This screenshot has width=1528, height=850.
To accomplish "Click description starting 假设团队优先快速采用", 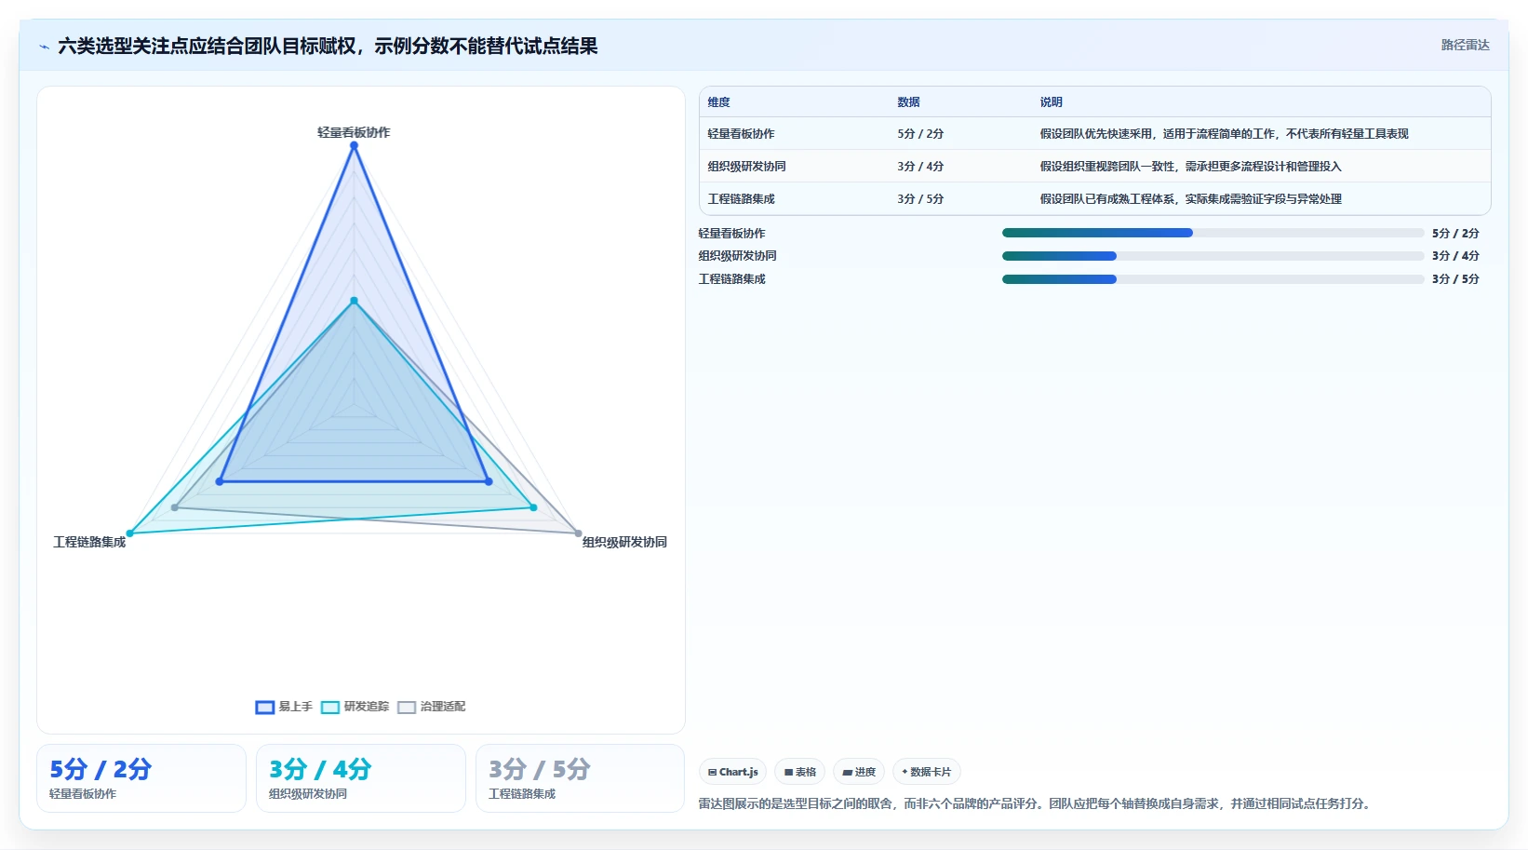I will [x=1224, y=134].
